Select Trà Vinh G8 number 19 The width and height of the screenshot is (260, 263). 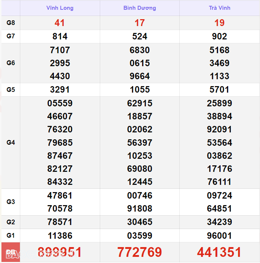[x=219, y=23]
